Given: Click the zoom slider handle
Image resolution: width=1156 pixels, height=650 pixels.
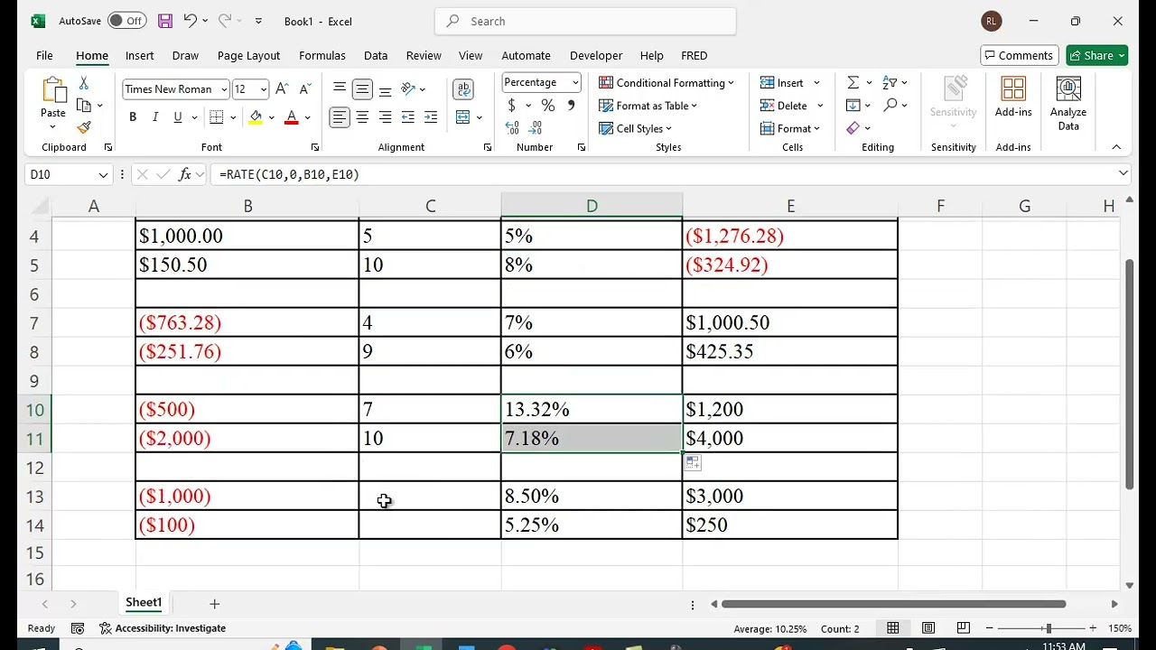Looking at the screenshot, I should [1049, 628].
